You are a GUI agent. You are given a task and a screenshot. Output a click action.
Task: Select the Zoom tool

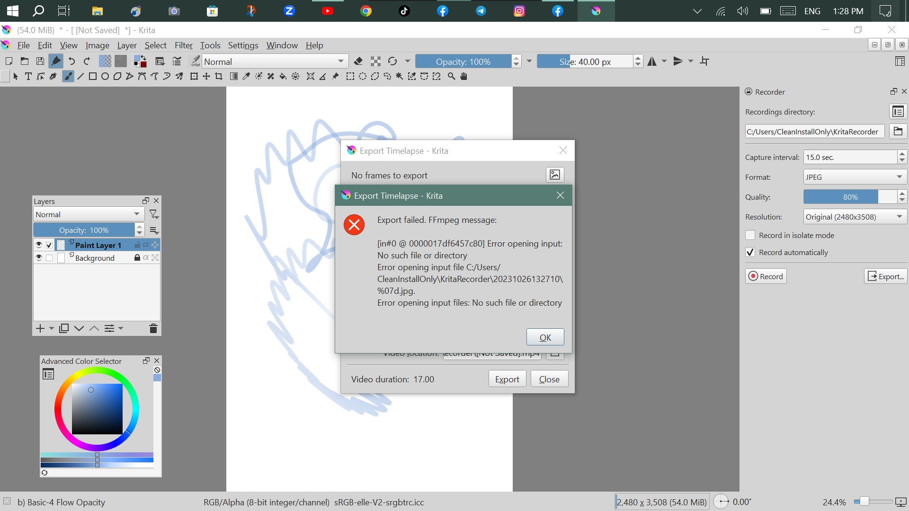(452, 76)
